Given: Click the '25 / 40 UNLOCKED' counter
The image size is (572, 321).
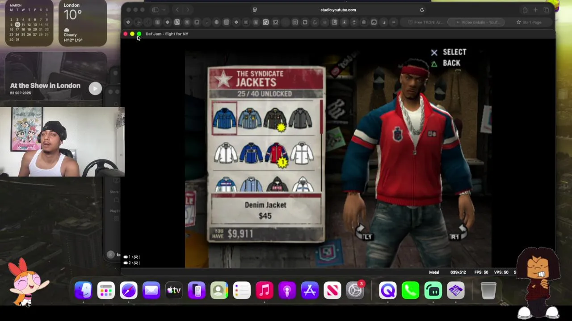Looking at the screenshot, I should (265, 94).
